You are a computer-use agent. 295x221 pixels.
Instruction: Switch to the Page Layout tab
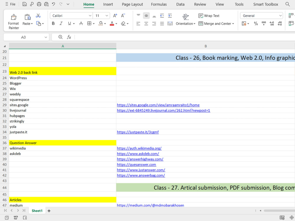[x=132, y=4]
